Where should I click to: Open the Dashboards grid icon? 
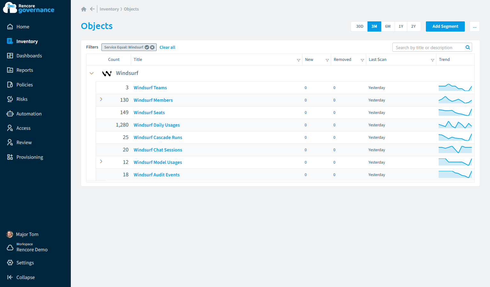click(x=10, y=55)
